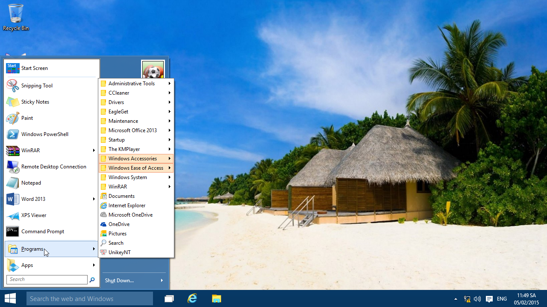The height and width of the screenshot is (307, 547).
Task: Open the Maintenance folder entry
Action: pos(136,121)
